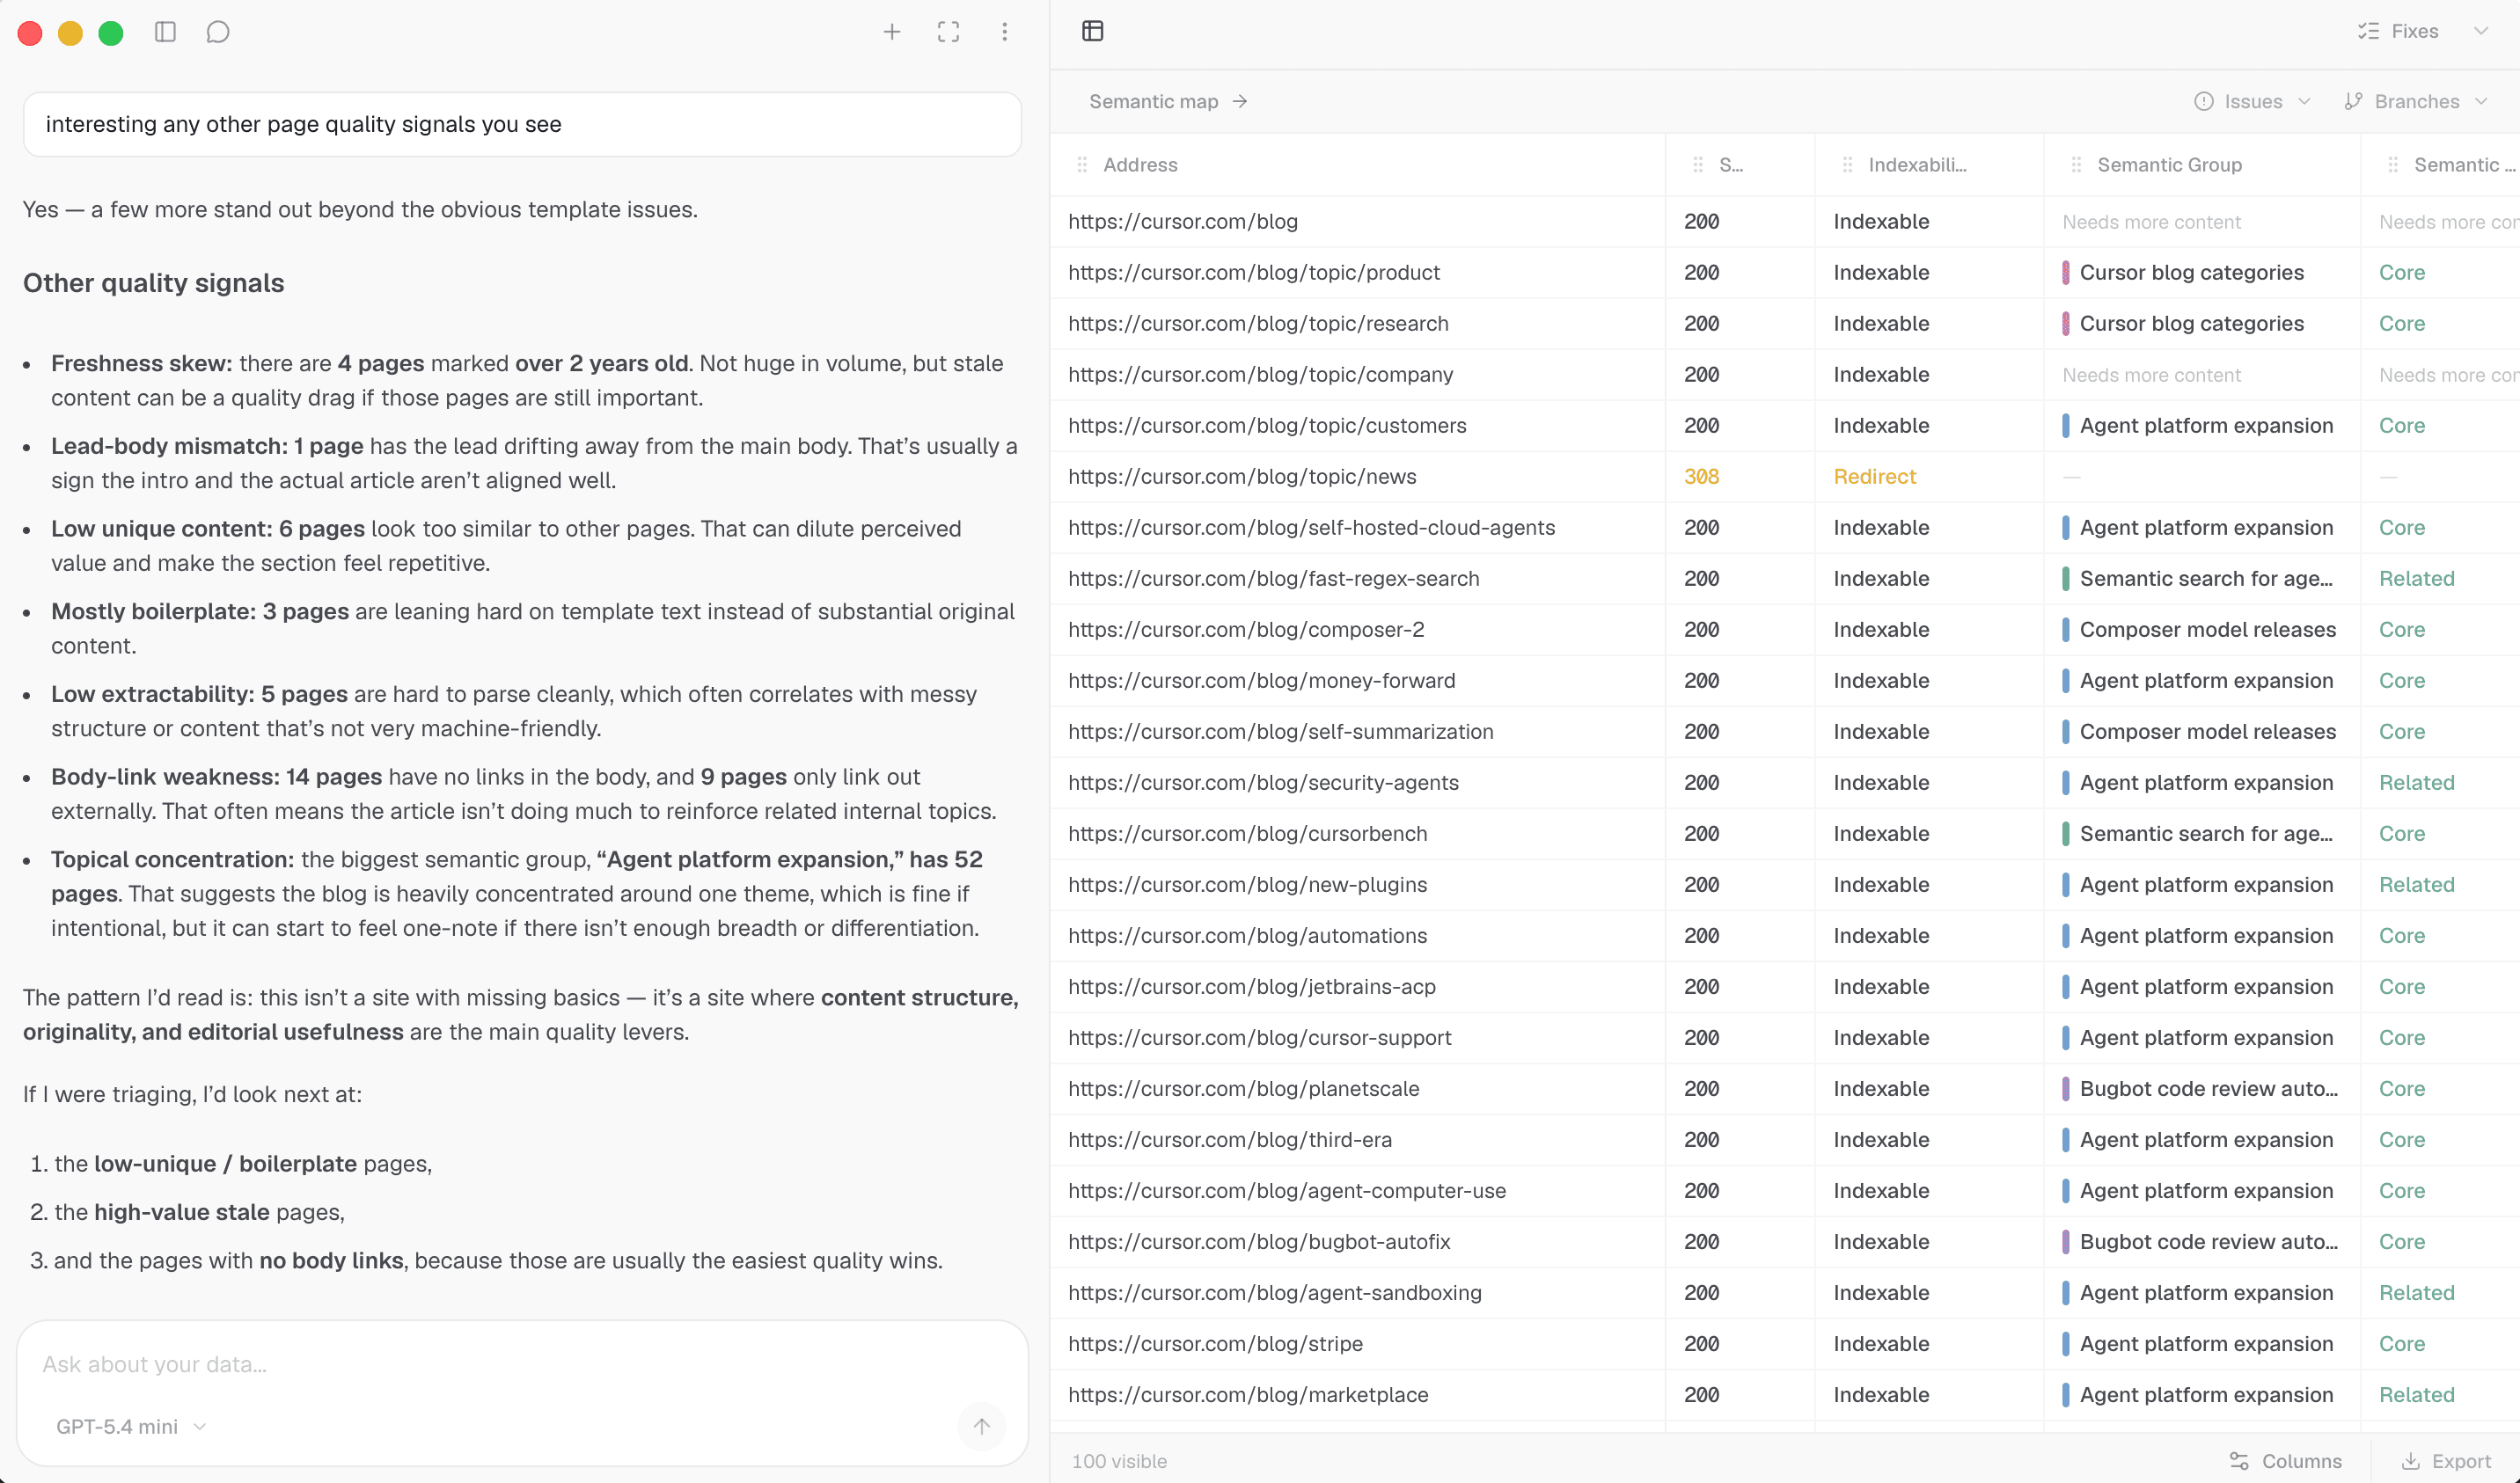Click Other quality signals heading

click(x=154, y=283)
